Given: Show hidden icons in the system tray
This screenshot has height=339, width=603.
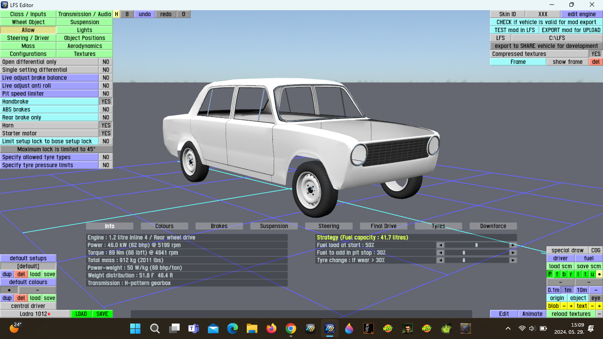Looking at the screenshot, I should 508,328.
